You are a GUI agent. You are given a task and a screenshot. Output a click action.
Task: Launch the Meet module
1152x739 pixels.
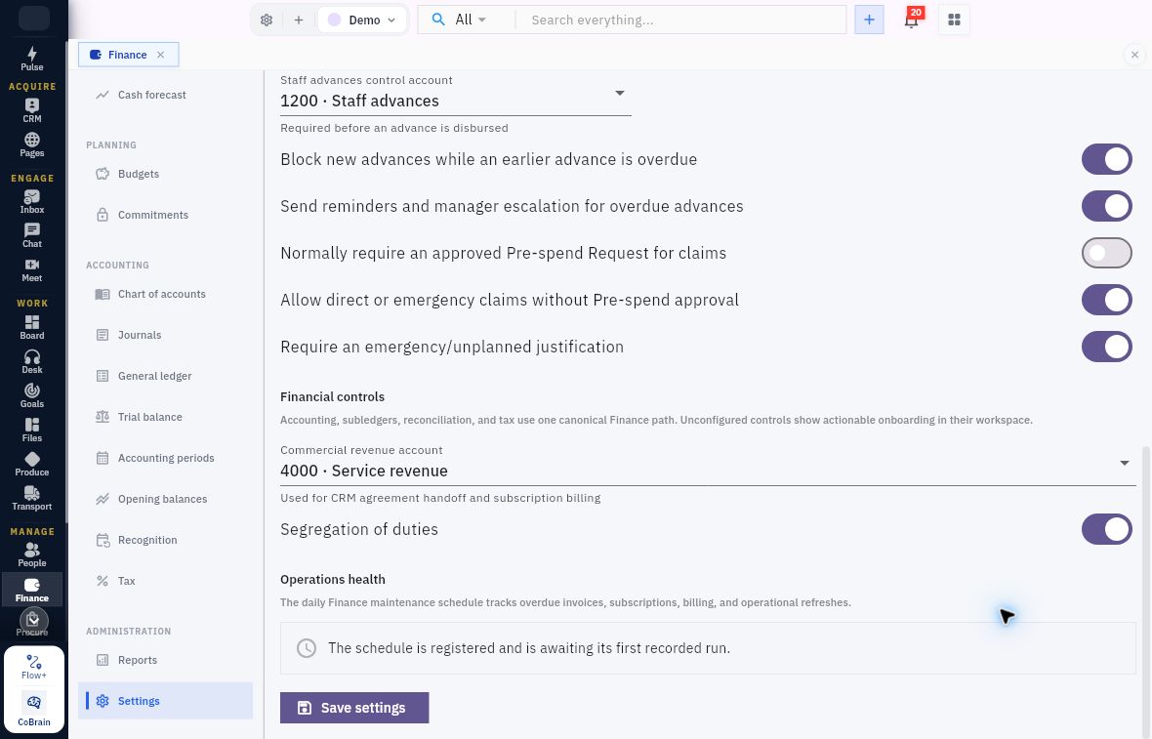31,269
